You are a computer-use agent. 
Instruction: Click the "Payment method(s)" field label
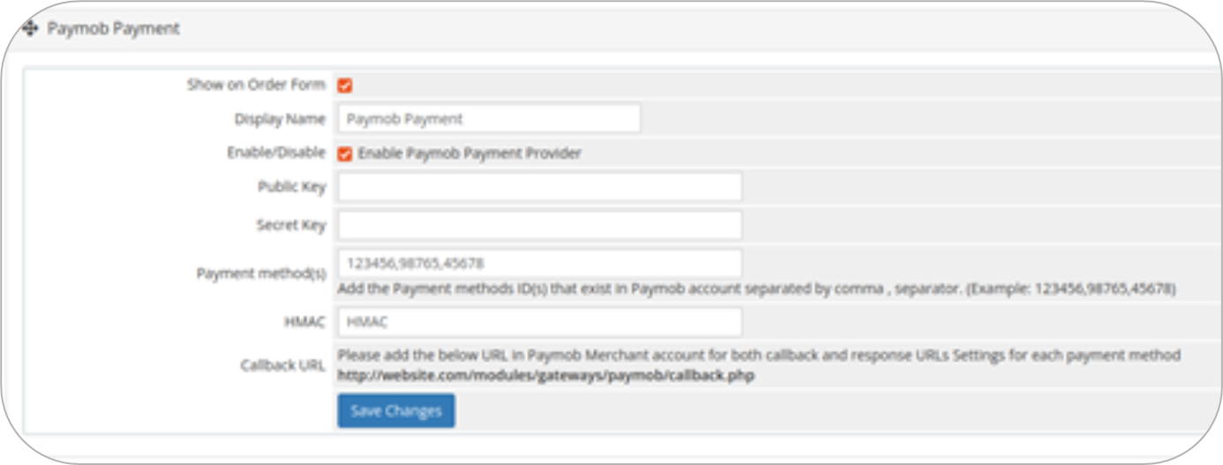pos(260,274)
